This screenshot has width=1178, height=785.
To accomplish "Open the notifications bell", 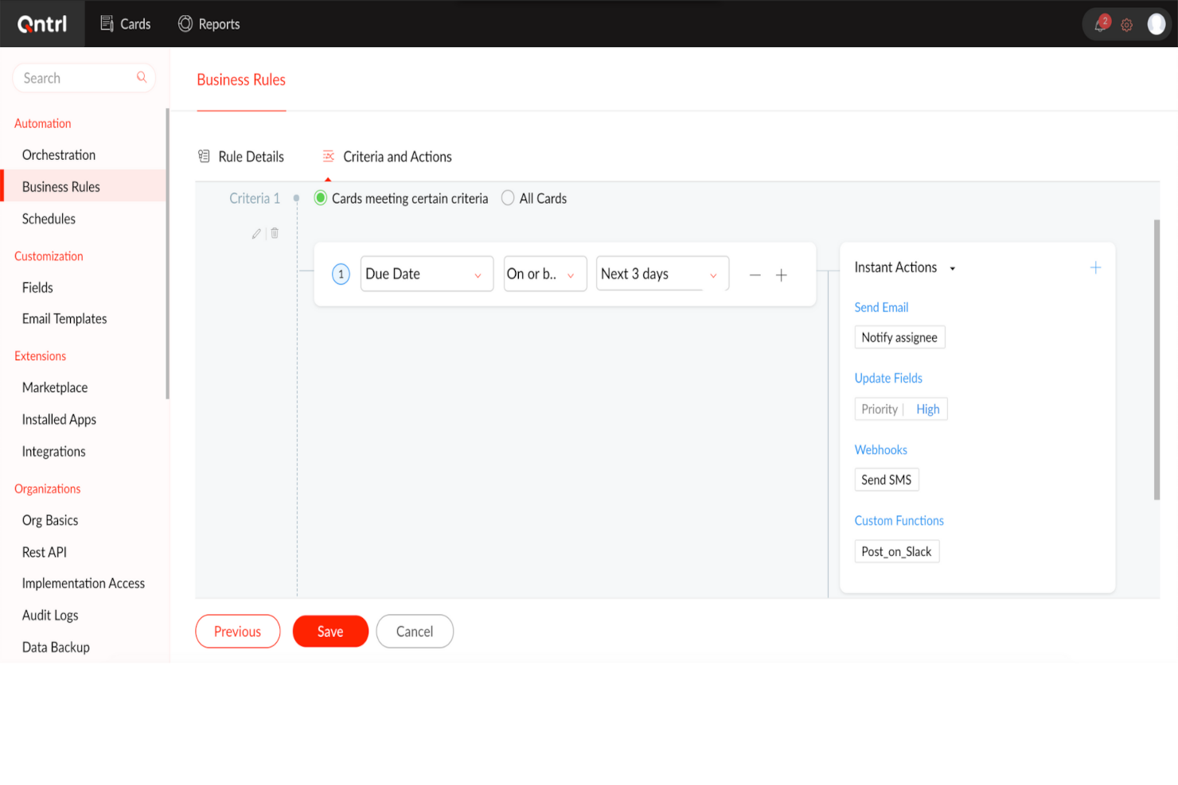I will coord(1102,24).
